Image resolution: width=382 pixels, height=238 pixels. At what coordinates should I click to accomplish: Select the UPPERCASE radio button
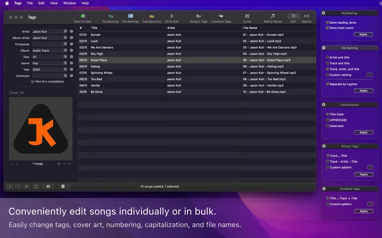pyautogui.click(x=327, y=120)
